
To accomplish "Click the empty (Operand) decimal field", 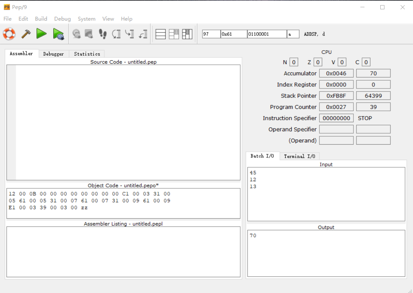I will coord(373,140).
